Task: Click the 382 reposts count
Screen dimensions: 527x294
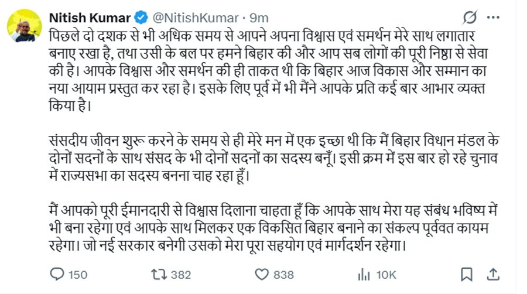Action: pos(182,274)
